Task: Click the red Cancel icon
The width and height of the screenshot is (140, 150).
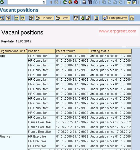Action: [76, 2]
